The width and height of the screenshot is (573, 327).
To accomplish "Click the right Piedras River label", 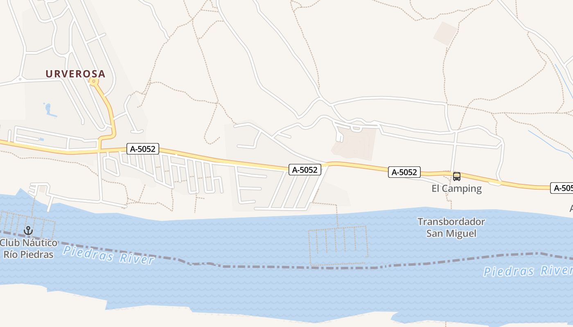I will point(528,271).
